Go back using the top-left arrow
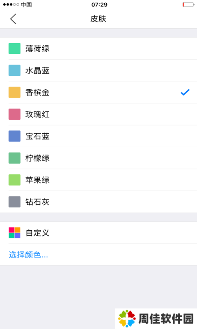197x329 pixels. click(x=13, y=19)
